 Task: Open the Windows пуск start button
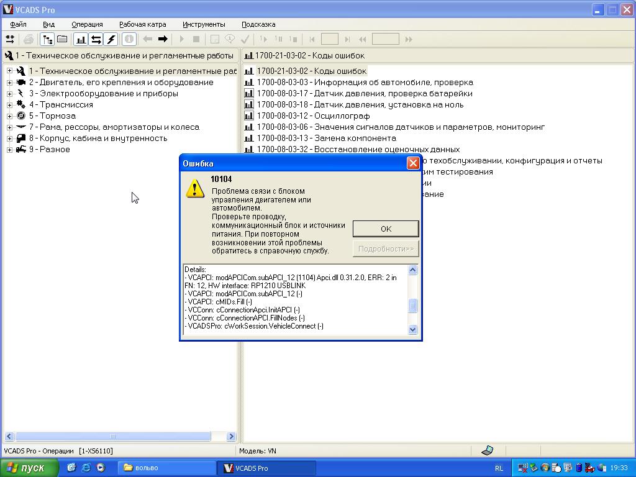[x=29, y=468]
